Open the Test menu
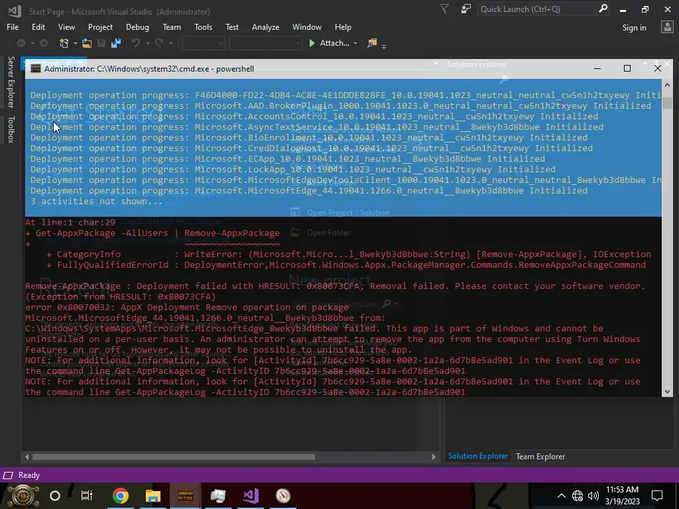679x509 pixels. (x=232, y=27)
